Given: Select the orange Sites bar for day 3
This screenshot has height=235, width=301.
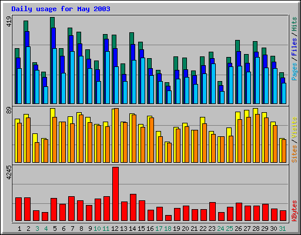Looking at the screenshot, I should click(37, 152).
